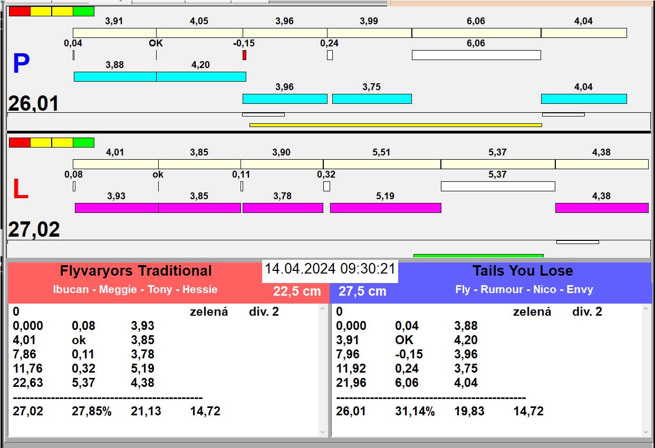Click the red L lane letter

coord(20,190)
